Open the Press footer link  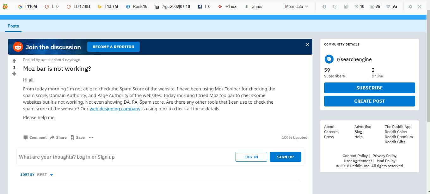[x=329, y=137]
